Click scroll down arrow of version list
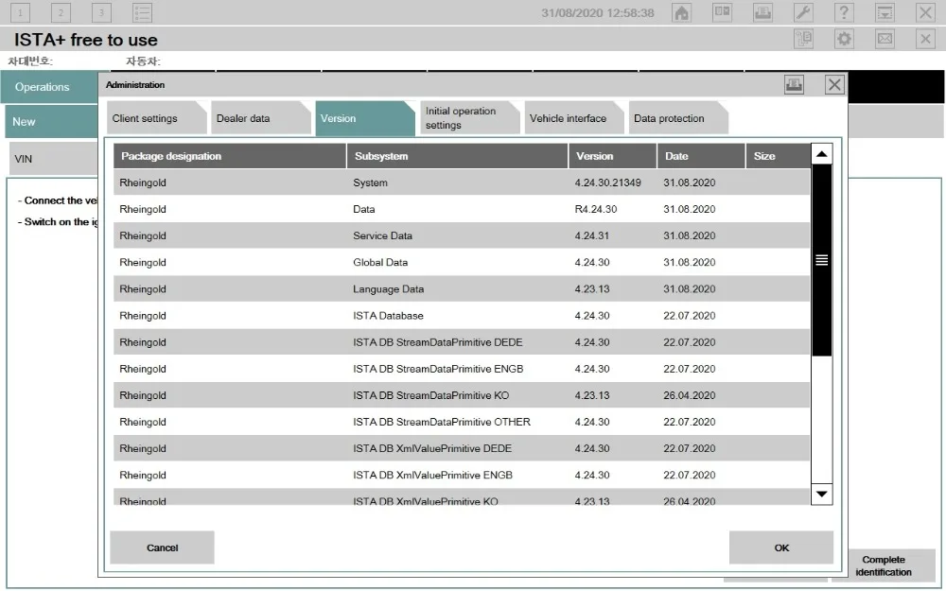Screen dimensions: 946x591 821,494
